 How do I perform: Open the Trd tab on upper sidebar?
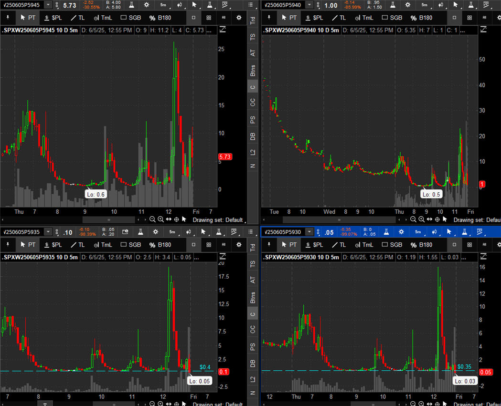[253, 21]
